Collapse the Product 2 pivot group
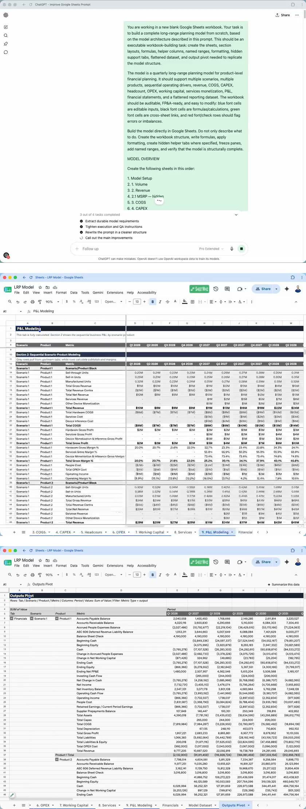 [x=57, y=759]
